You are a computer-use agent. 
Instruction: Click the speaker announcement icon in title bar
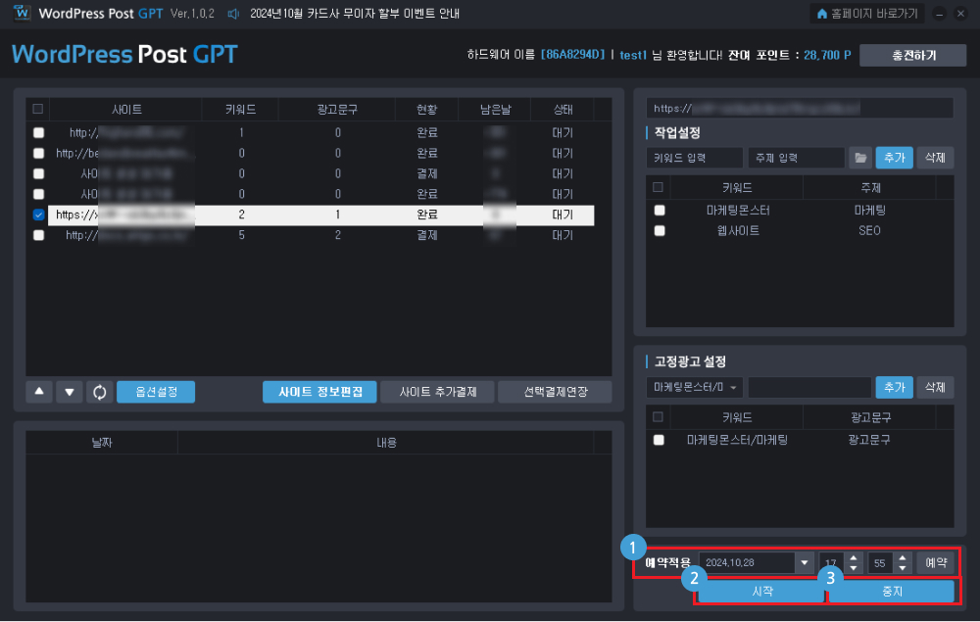tap(233, 14)
